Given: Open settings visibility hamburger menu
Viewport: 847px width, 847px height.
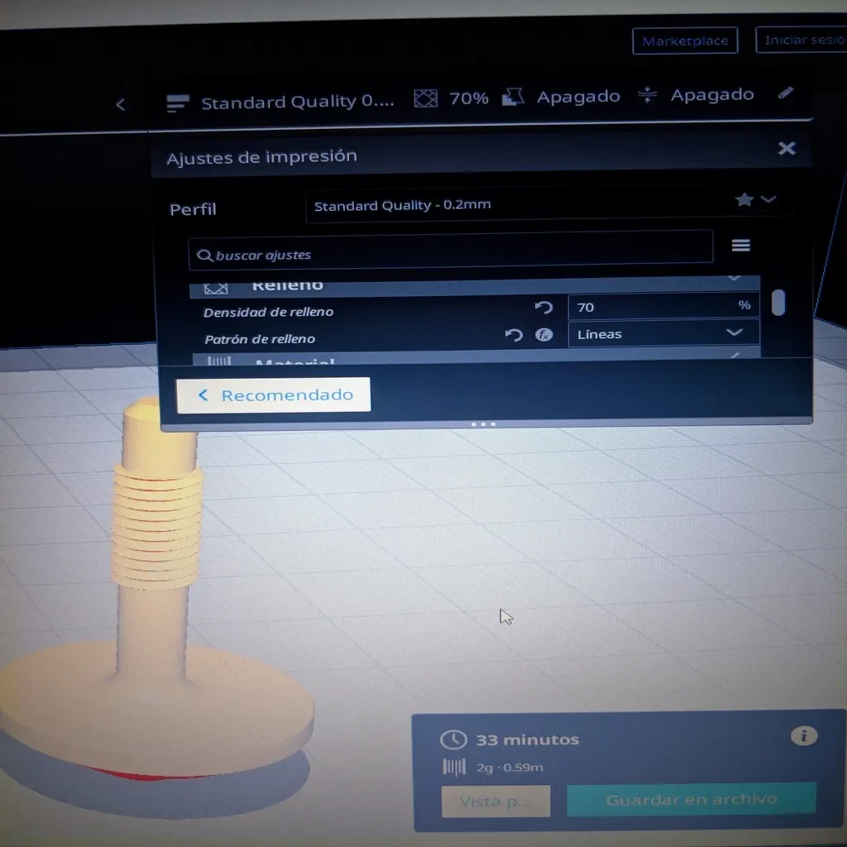Looking at the screenshot, I should 740,246.
